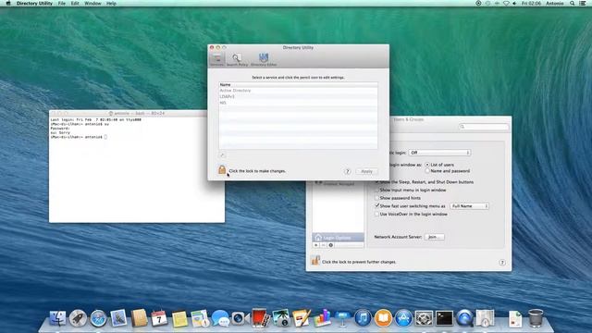Select the List of users radio button
The height and width of the screenshot is (333, 592).
click(427, 165)
